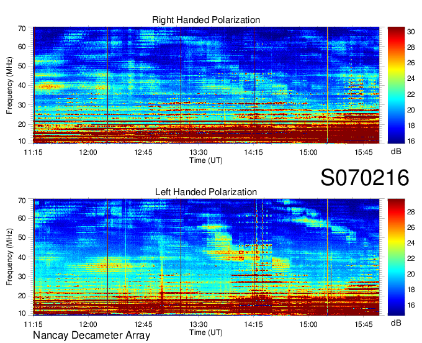Click the 70 frequency label on top plot
This screenshot has height=343, width=422.
(x=22, y=29)
